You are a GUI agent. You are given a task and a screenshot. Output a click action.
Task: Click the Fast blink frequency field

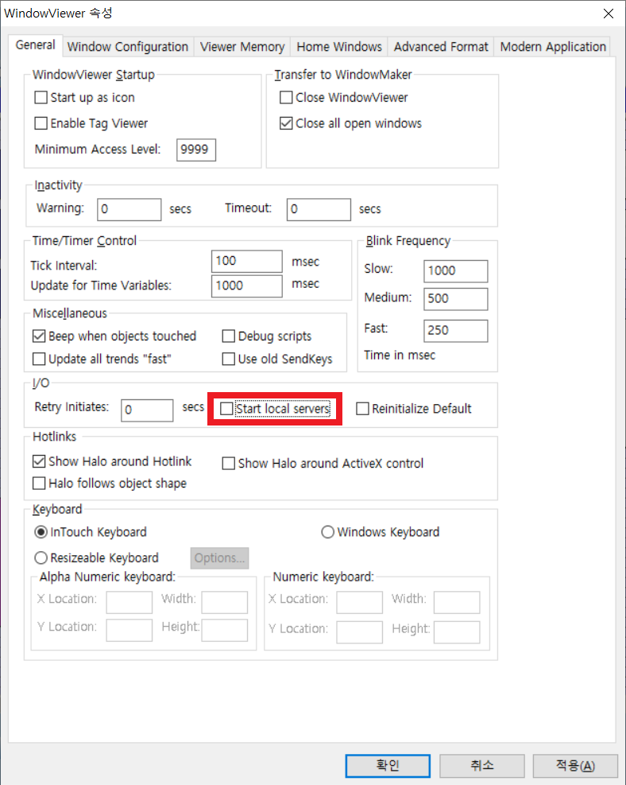click(456, 331)
